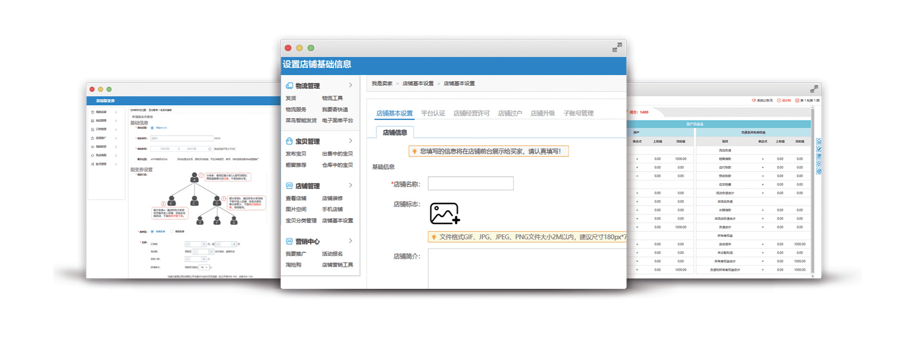Click the 店铺名称 input field
This screenshot has width=914, height=341.
pyautogui.click(x=471, y=184)
